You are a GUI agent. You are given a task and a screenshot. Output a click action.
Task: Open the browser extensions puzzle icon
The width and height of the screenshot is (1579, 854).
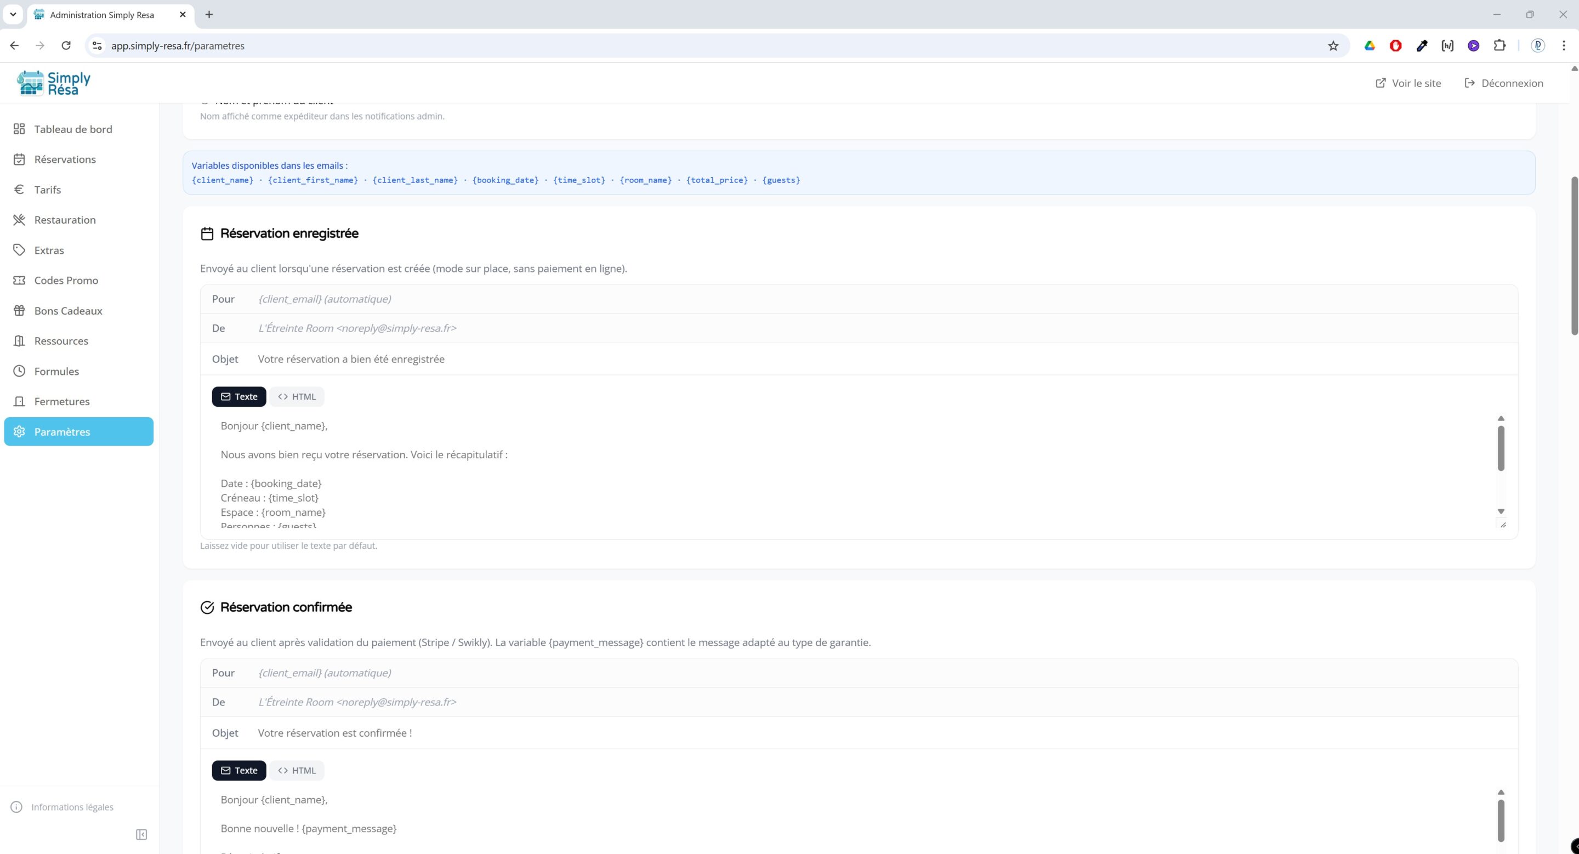(1500, 46)
